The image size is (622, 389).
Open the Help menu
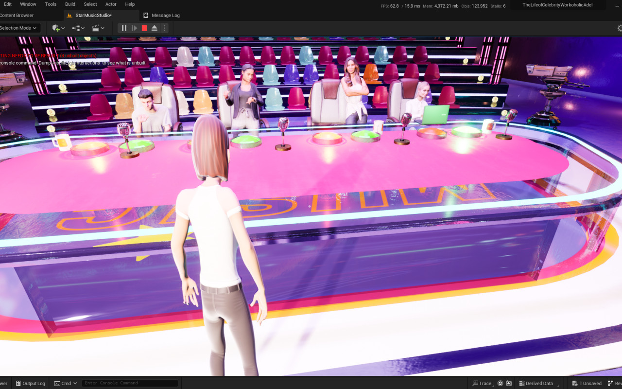130,4
